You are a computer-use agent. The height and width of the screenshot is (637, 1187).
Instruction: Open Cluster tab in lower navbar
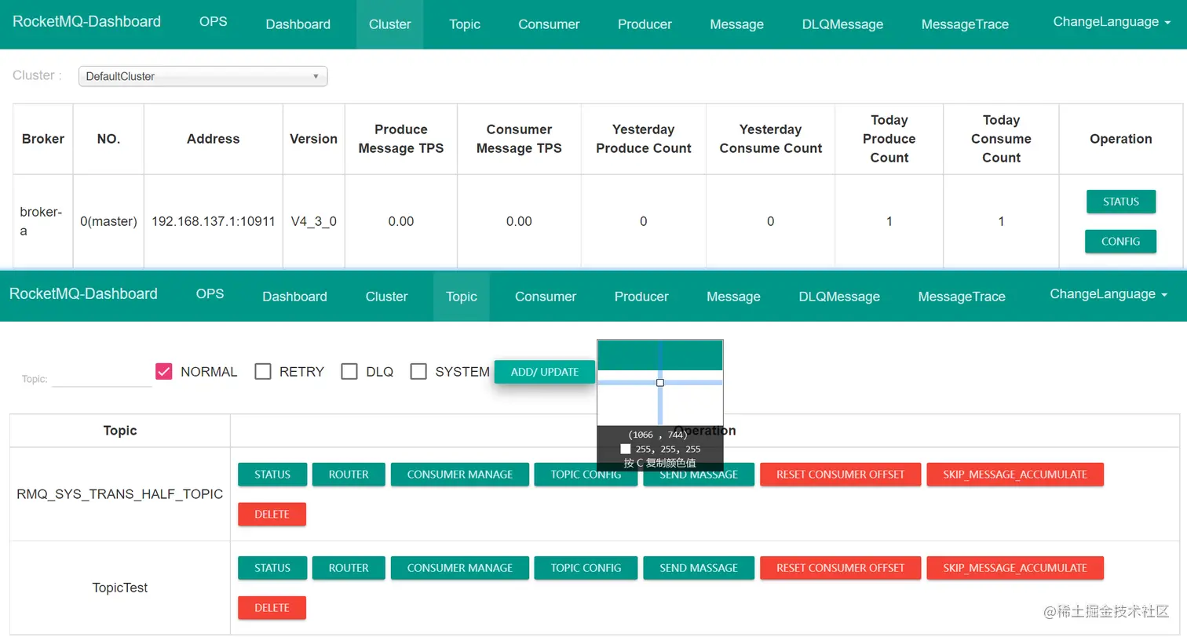[x=387, y=297]
